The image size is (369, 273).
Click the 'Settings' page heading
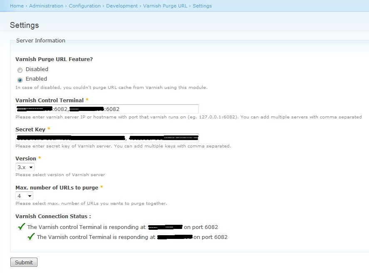tap(25, 25)
